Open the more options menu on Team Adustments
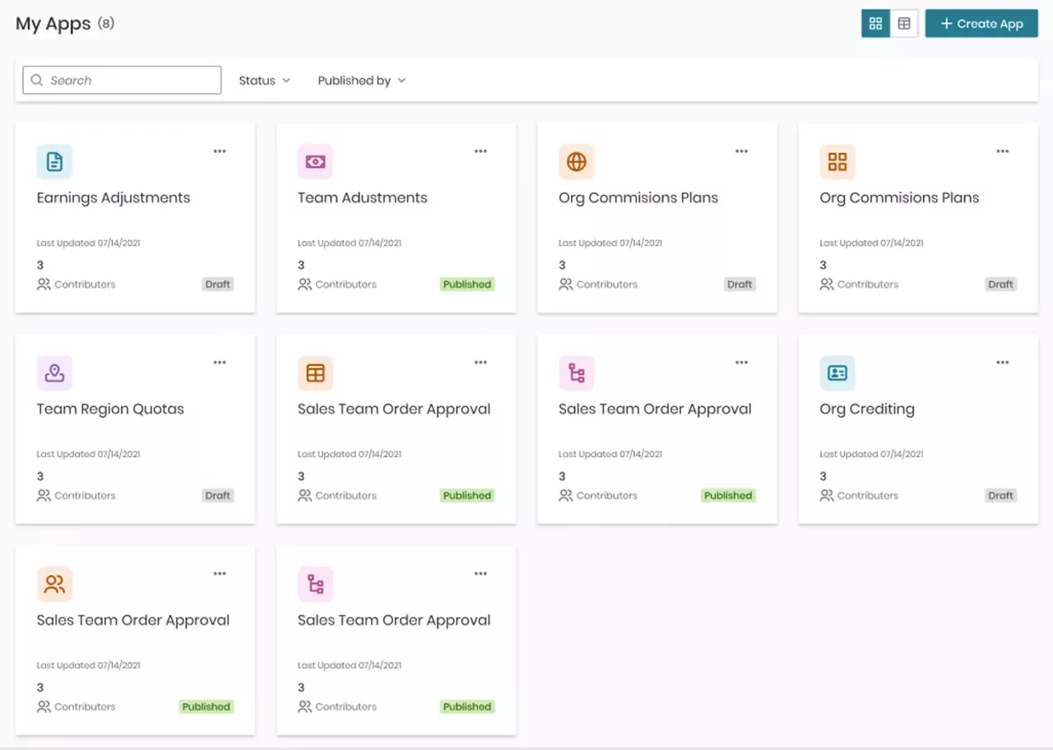Image resolution: width=1053 pixels, height=750 pixels. coord(480,151)
